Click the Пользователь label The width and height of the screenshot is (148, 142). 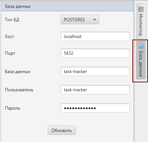coord(19,90)
